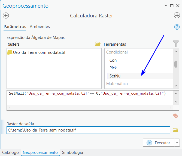Browse output location with folder icon
Image resolution: width=182 pixels, height=156 pixels.
[175, 130]
